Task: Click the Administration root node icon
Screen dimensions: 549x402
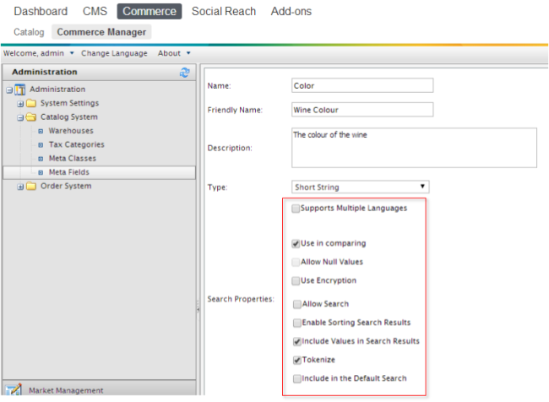Action: pyautogui.click(x=19, y=90)
